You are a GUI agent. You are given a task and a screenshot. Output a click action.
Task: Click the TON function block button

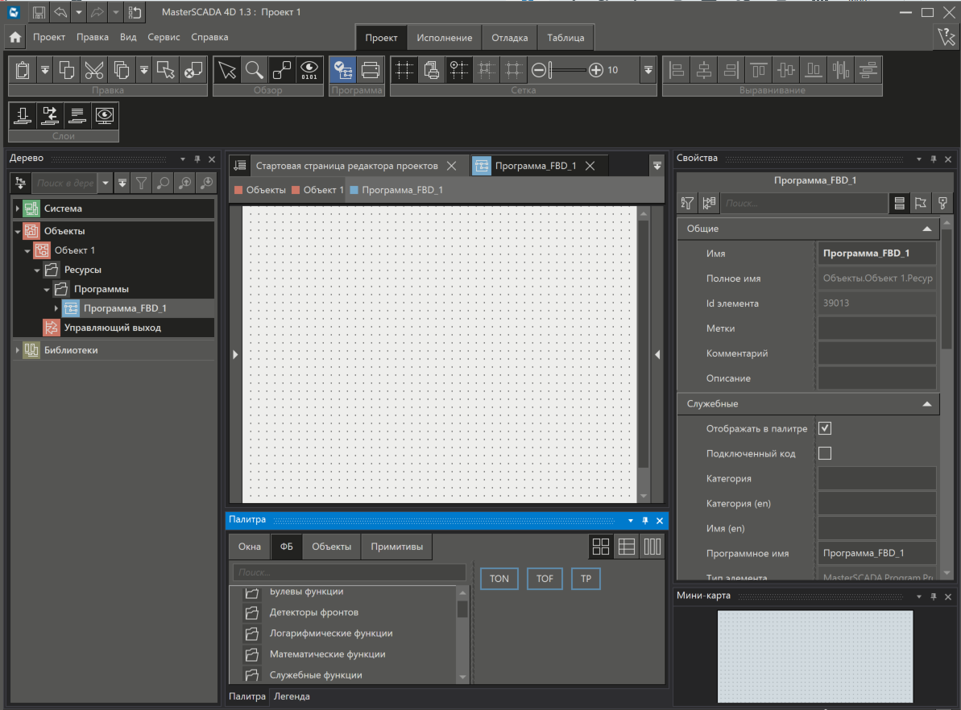point(499,579)
